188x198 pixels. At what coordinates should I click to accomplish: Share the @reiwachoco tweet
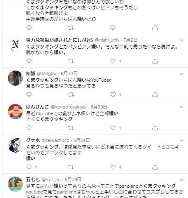coord(155,167)
